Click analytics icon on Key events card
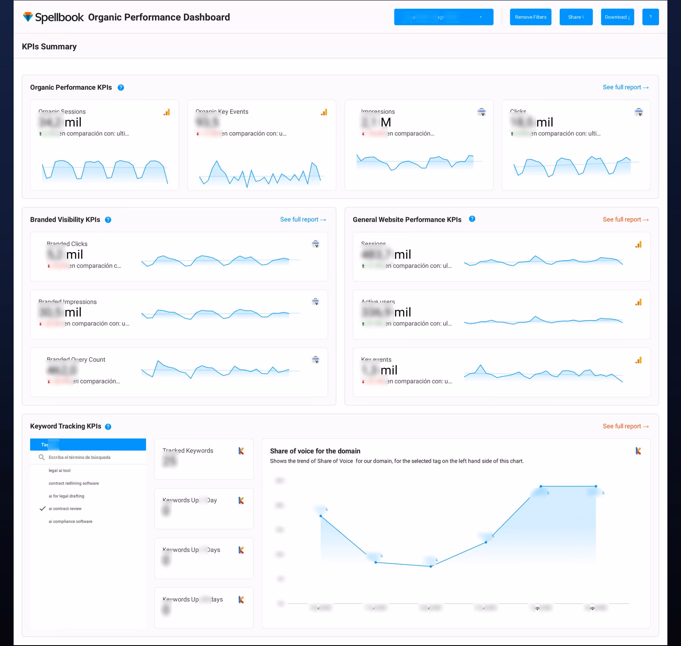Viewport: 681px width, 646px height. point(638,360)
